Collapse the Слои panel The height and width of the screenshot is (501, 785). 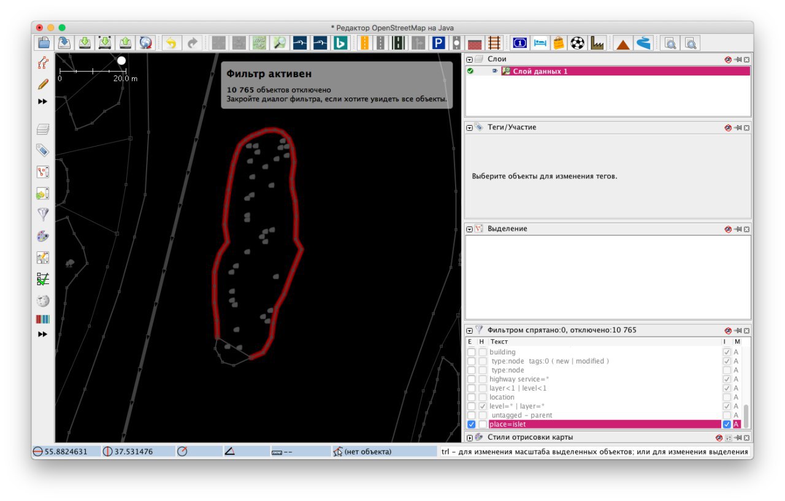(x=469, y=59)
